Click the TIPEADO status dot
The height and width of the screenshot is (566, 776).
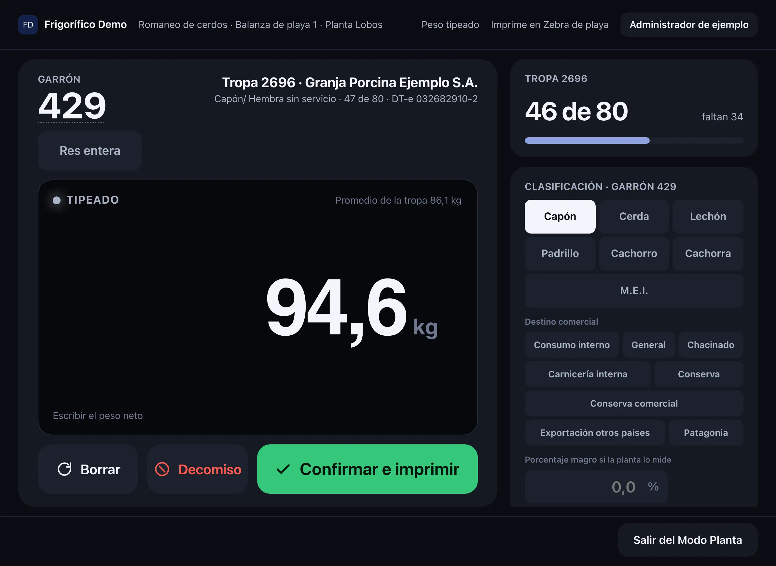click(x=57, y=200)
